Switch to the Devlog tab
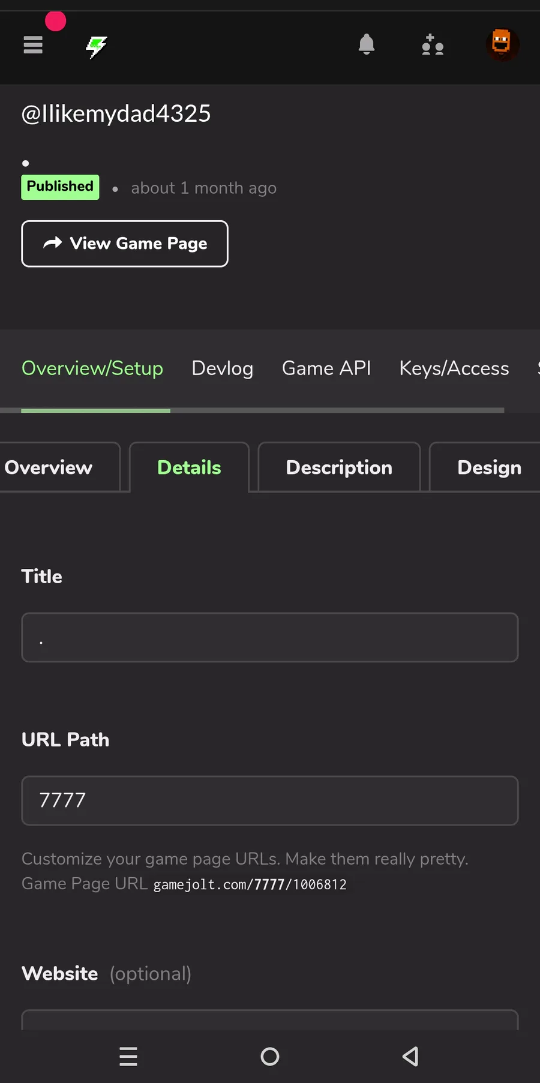Screen dimensions: 540x1083 tap(223, 368)
